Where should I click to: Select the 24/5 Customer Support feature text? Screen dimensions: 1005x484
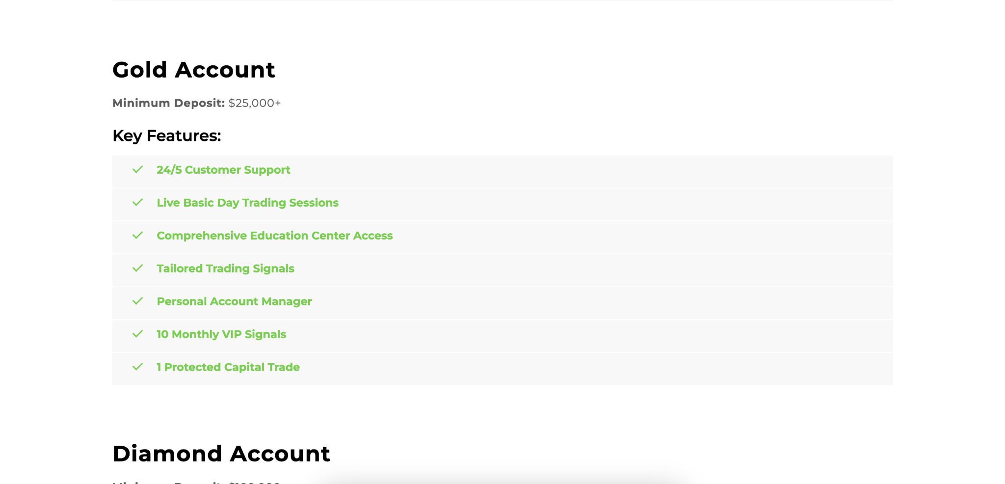223,170
